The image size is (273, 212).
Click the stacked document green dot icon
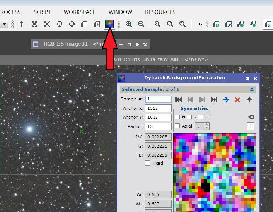[x=240, y=24]
